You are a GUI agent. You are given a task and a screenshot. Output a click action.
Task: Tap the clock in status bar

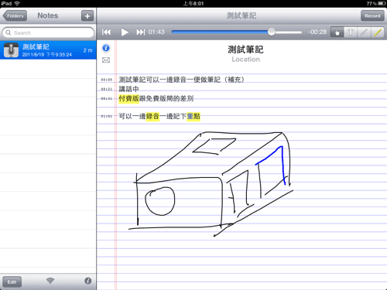[x=193, y=4]
